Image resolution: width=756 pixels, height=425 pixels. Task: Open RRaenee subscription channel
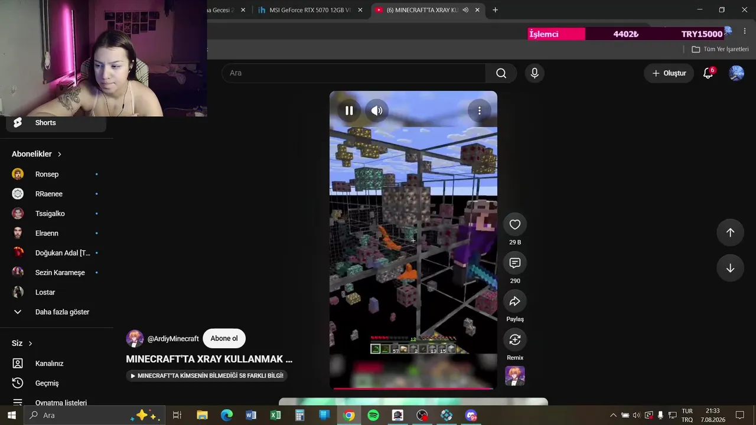(x=56, y=194)
